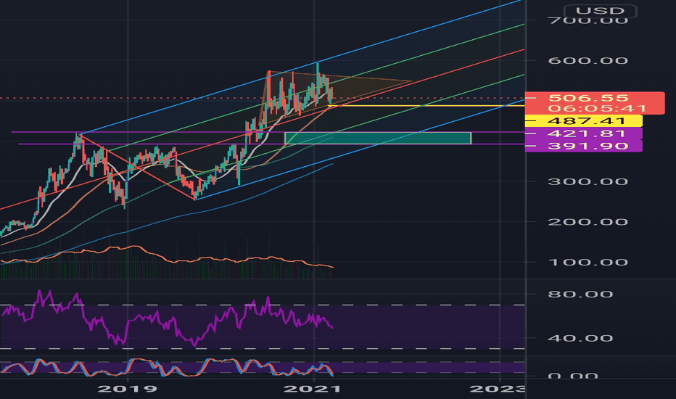Click the 300.00 price axis label
The width and height of the screenshot is (676, 399).
coord(588,181)
